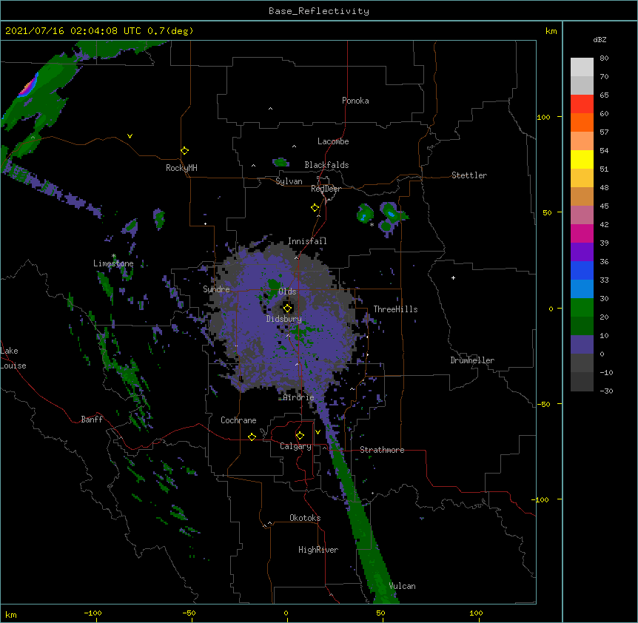Click the white asterisk marker above Limestone
Image resolution: width=638 pixels, height=623 pixels.
(x=114, y=256)
